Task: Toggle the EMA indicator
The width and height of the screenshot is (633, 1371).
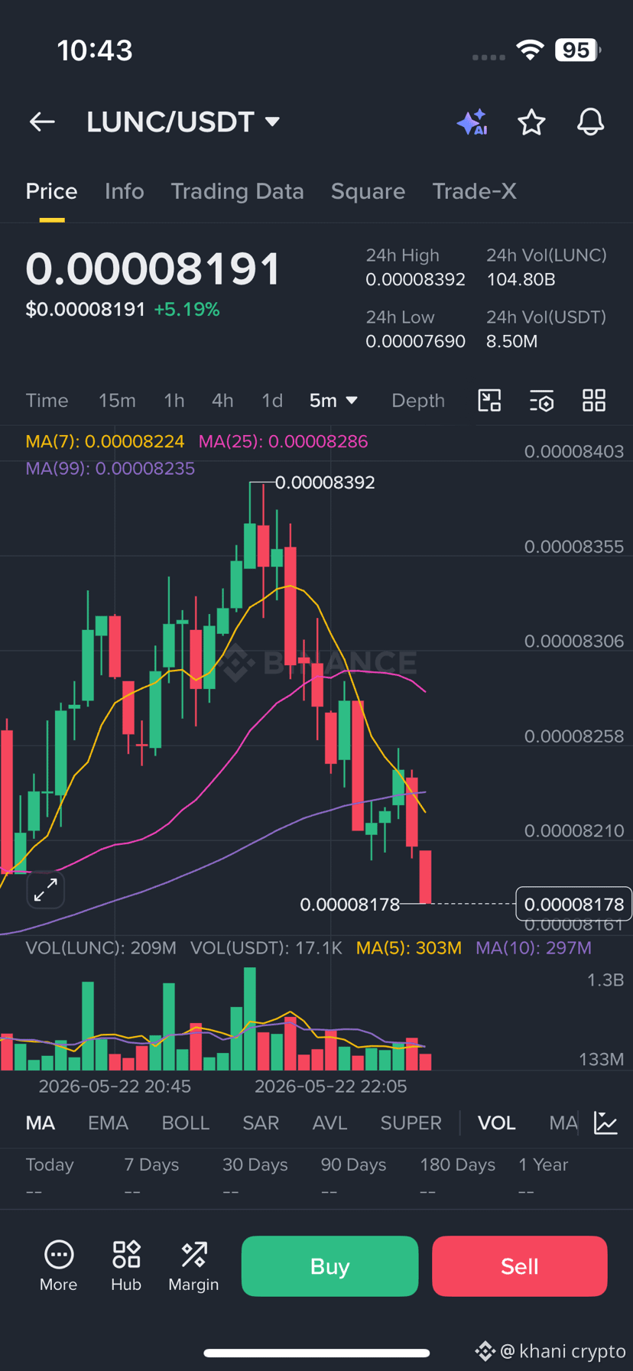Action: point(108,1122)
